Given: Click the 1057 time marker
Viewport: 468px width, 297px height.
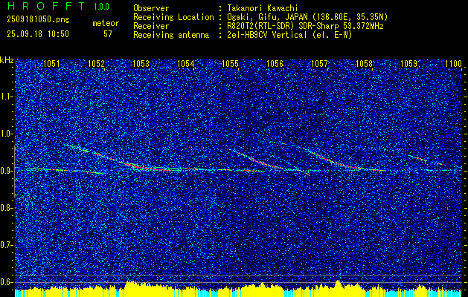Looking at the screenshot, I should [320, 64].
